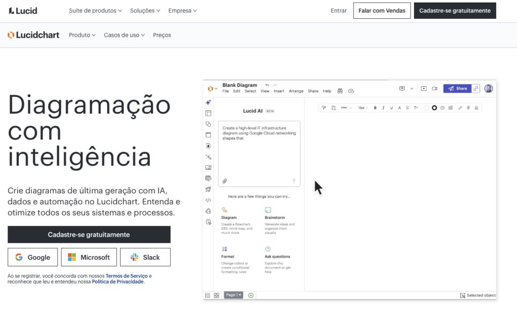
Task: Open the Shapes panel icon in sidebar
Action: 208,124
